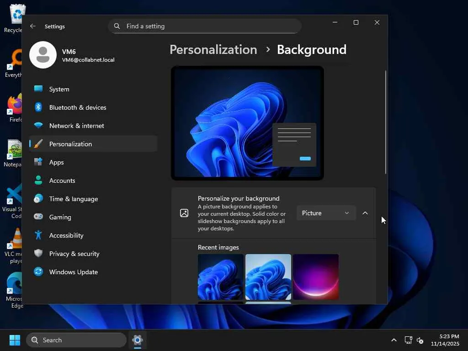Collapse the Personalize your background section
The height and width of the screenshot is (351, 468).
(x=365, y=213)
